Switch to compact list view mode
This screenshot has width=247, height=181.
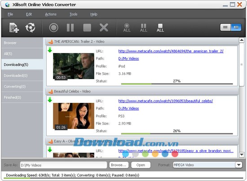coord(225,27)
